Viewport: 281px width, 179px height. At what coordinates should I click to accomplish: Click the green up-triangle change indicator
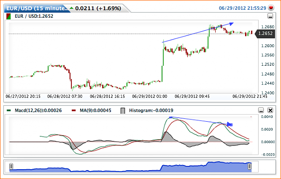pos(71,8)
